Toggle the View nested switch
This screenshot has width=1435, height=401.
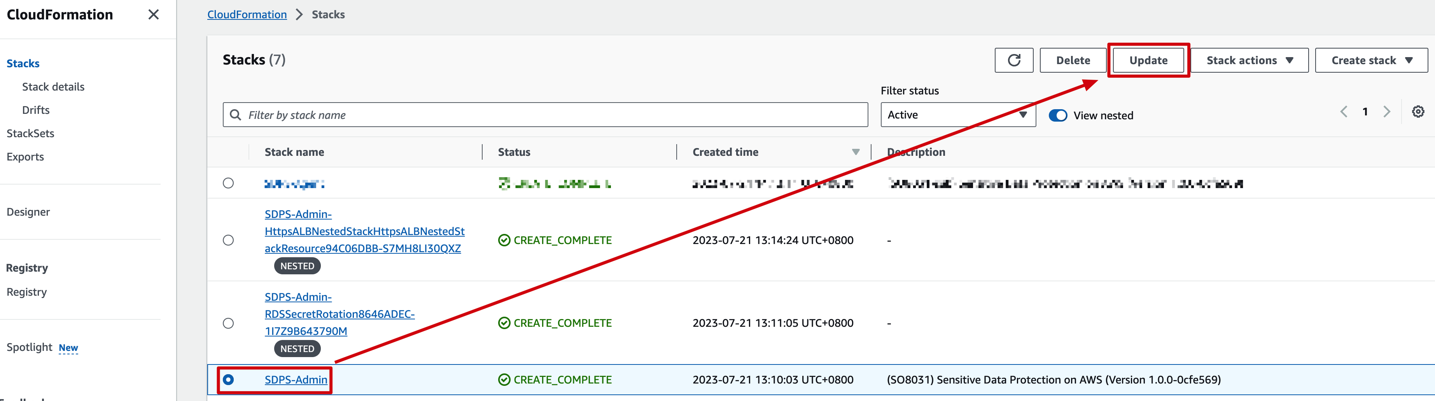coord(1058,115)
